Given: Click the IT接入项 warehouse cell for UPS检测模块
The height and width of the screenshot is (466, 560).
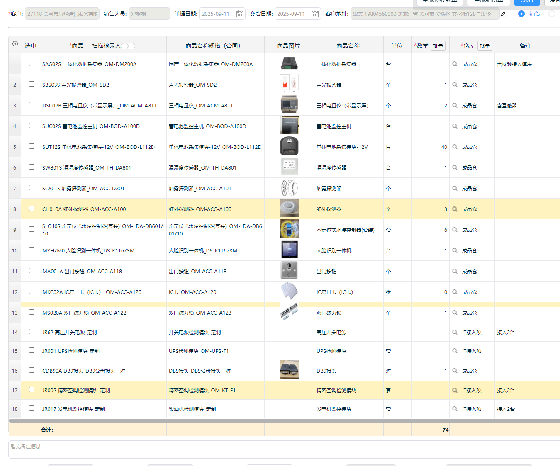Looking at the screenshot, I should pos(472,351).
